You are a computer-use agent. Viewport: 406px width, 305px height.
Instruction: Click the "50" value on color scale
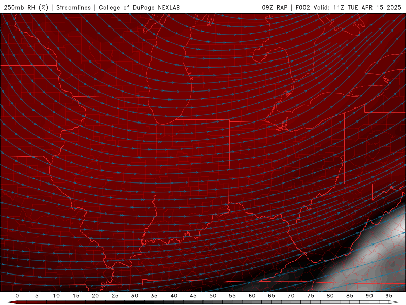tap(213, 296)
